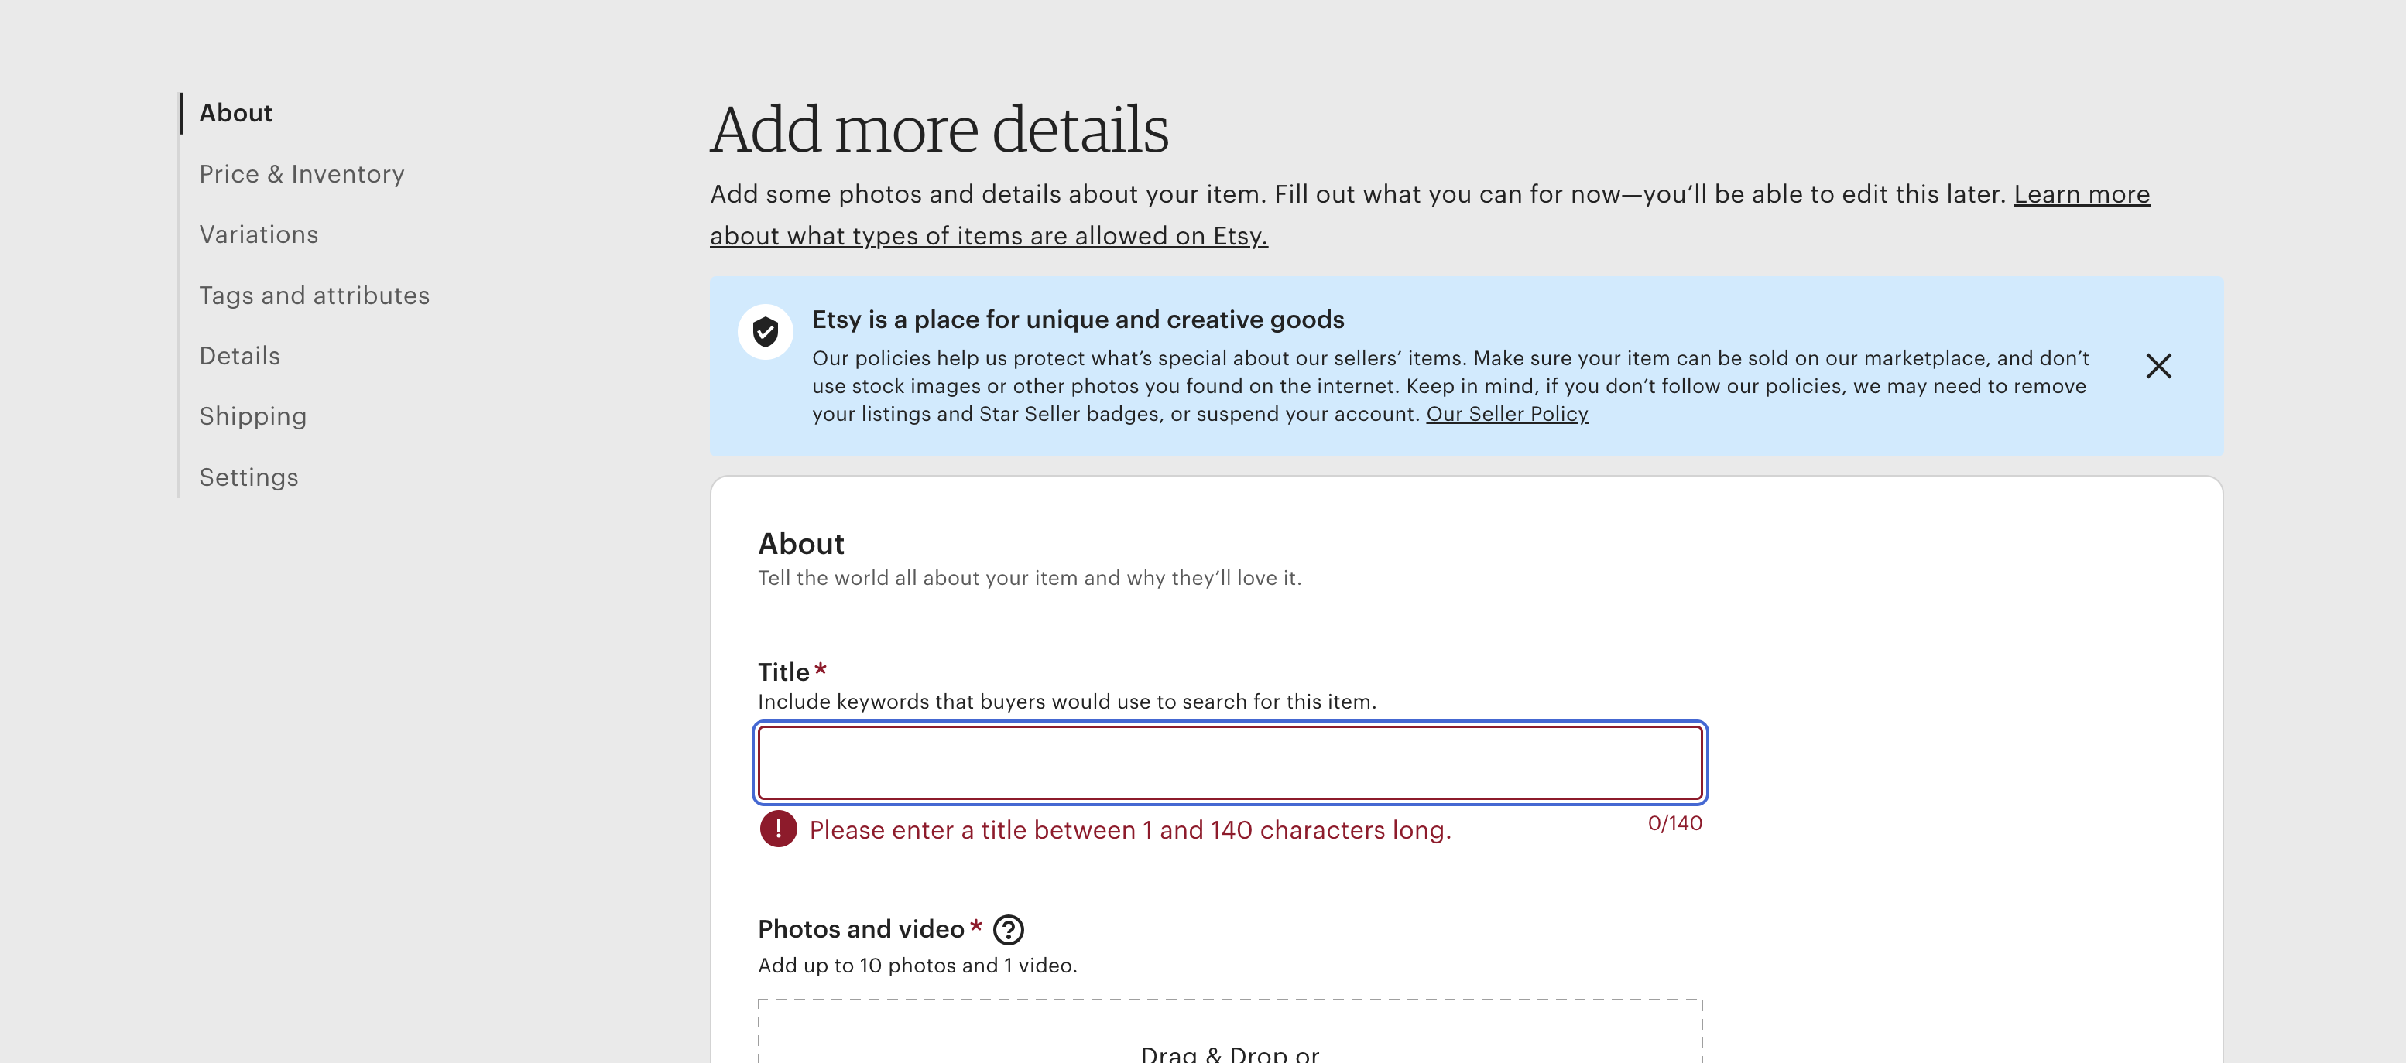The width and height of the screenshot is (2406, 1063).
Task: Open Tags and attributes section
Action: click(x=314, y=295)
